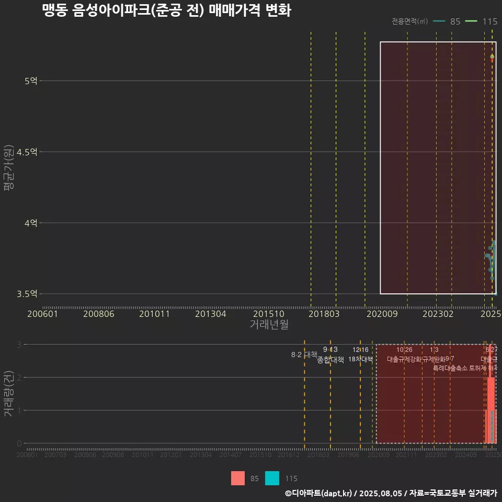This screenshot has width=502, height=502.
Task: Click the 201407 label on the volume chart x-axis
Action: pyautogui.click(x=231, y=454)
